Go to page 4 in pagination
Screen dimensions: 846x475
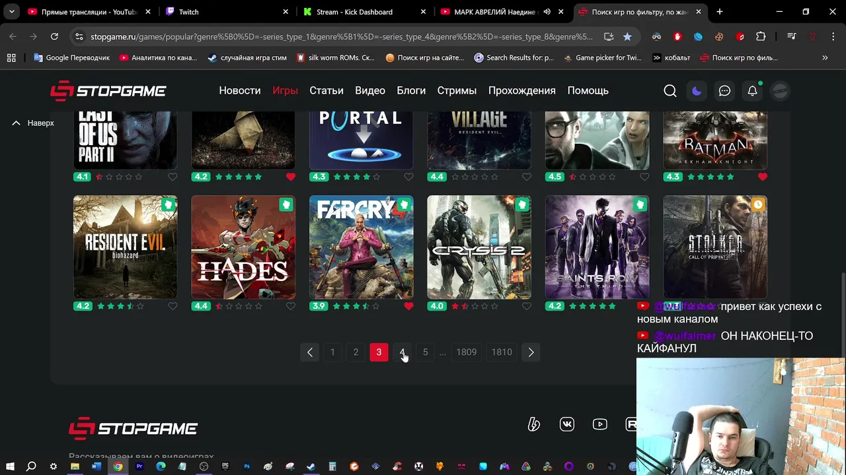(x=403, y=352)
